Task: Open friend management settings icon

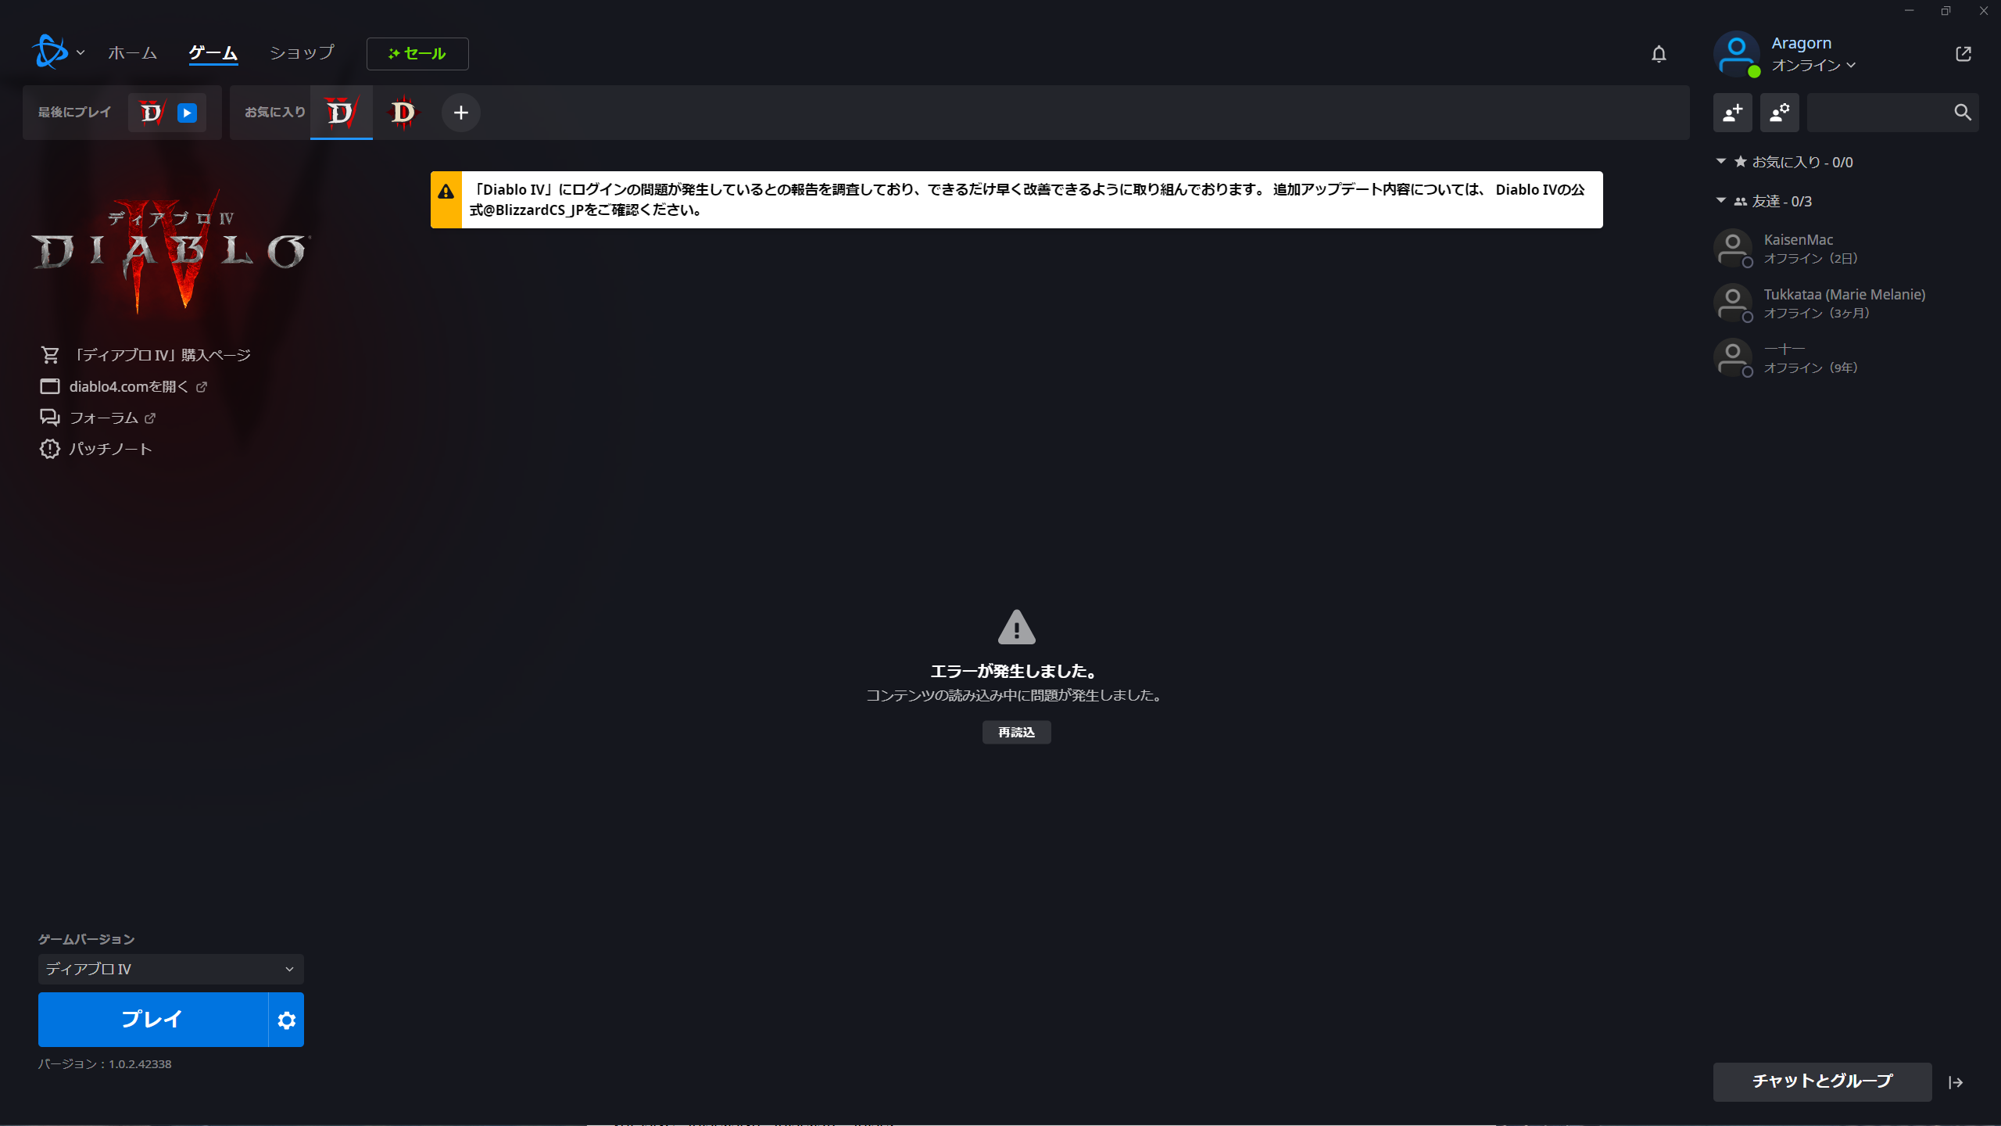Action: tap(1780, 113)
